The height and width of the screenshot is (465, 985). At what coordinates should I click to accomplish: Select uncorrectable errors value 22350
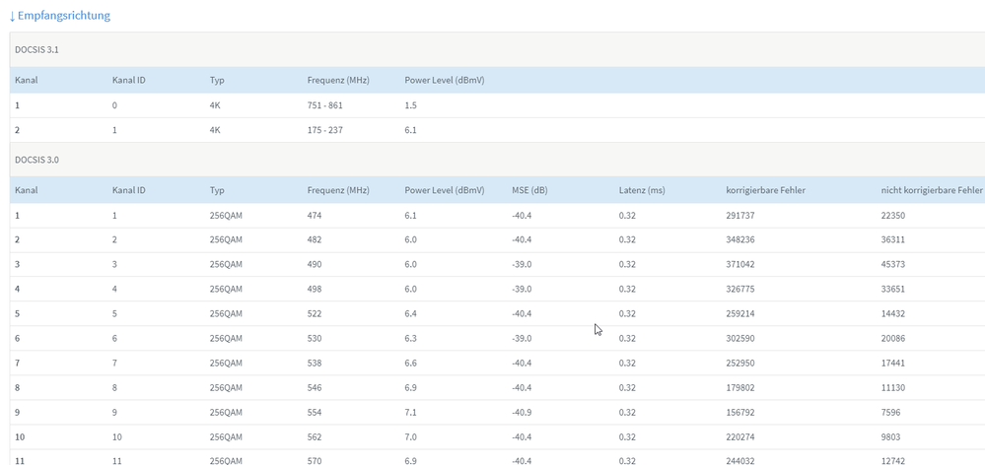(x=893, y=215)
